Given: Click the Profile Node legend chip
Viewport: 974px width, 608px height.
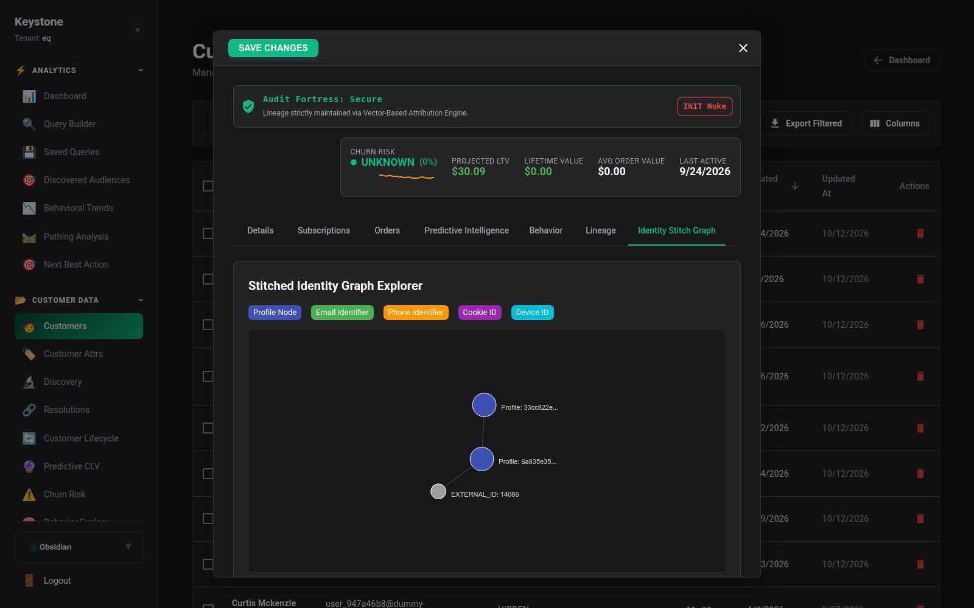Looking at the screenshot, I should click(x=275, y=313).
